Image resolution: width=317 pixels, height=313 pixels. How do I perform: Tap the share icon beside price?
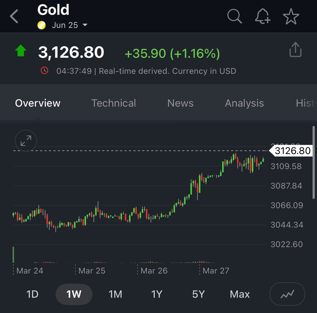click(x=296, y=50)
